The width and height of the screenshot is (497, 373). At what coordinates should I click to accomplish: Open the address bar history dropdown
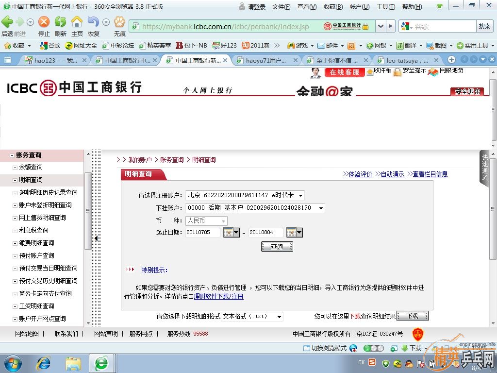[x=381, y=26]
